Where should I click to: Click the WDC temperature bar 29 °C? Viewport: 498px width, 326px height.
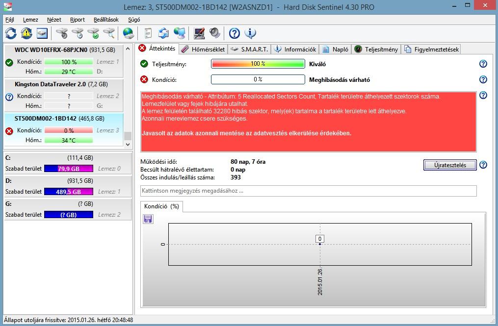69,72
